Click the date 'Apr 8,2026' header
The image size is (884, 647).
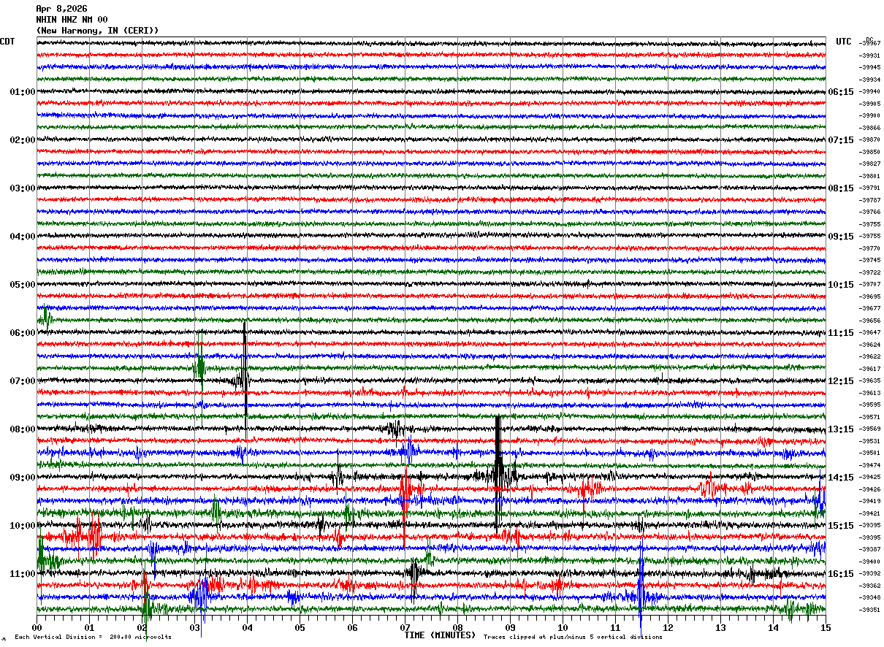click(61, 9)
